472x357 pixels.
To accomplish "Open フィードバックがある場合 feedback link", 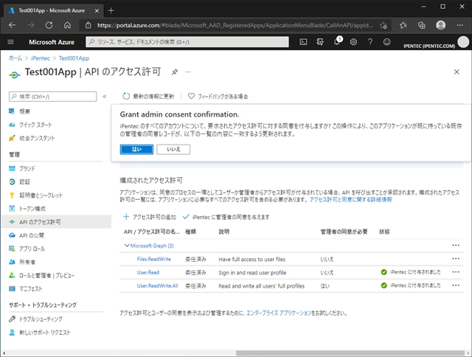I will (218, 97).
